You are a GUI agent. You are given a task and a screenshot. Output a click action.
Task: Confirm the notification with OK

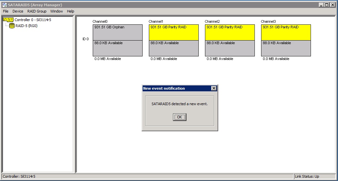(x=180, y=117)
